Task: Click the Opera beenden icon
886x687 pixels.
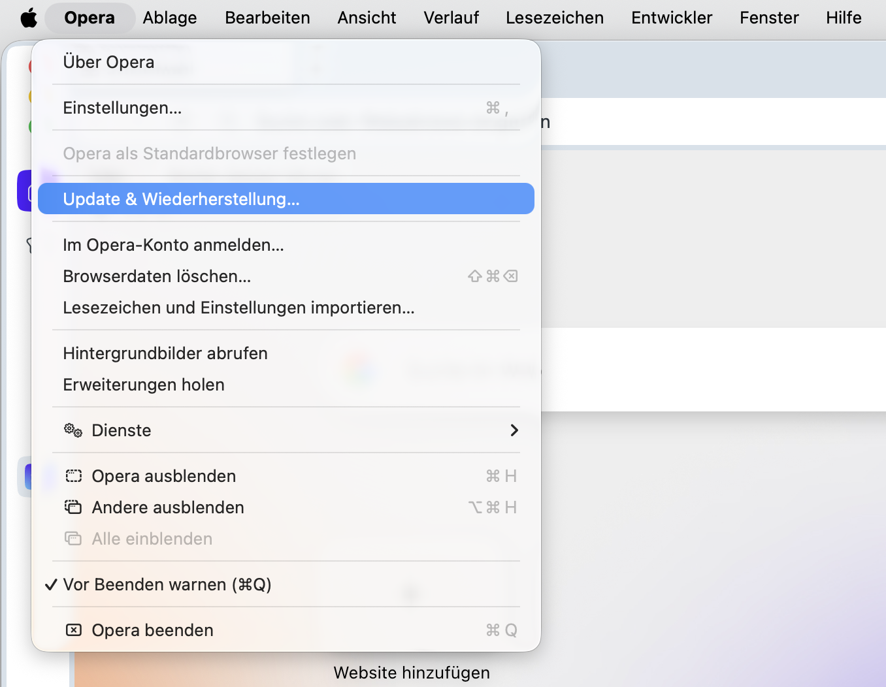Action: click(73, 630)
